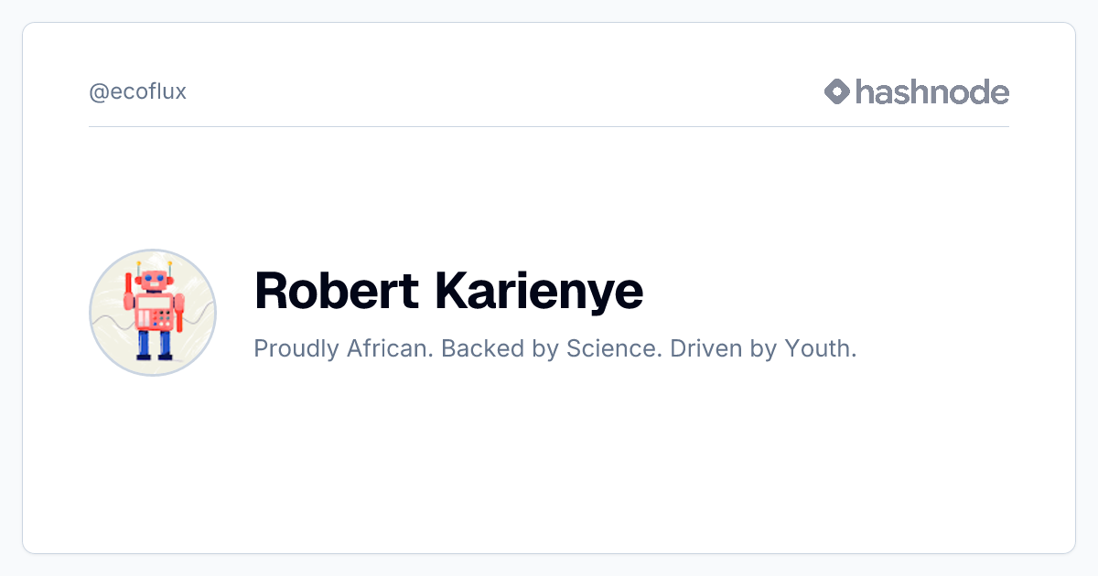
Task: Click the horizontal divider under the header
Action: coord(549,126)
